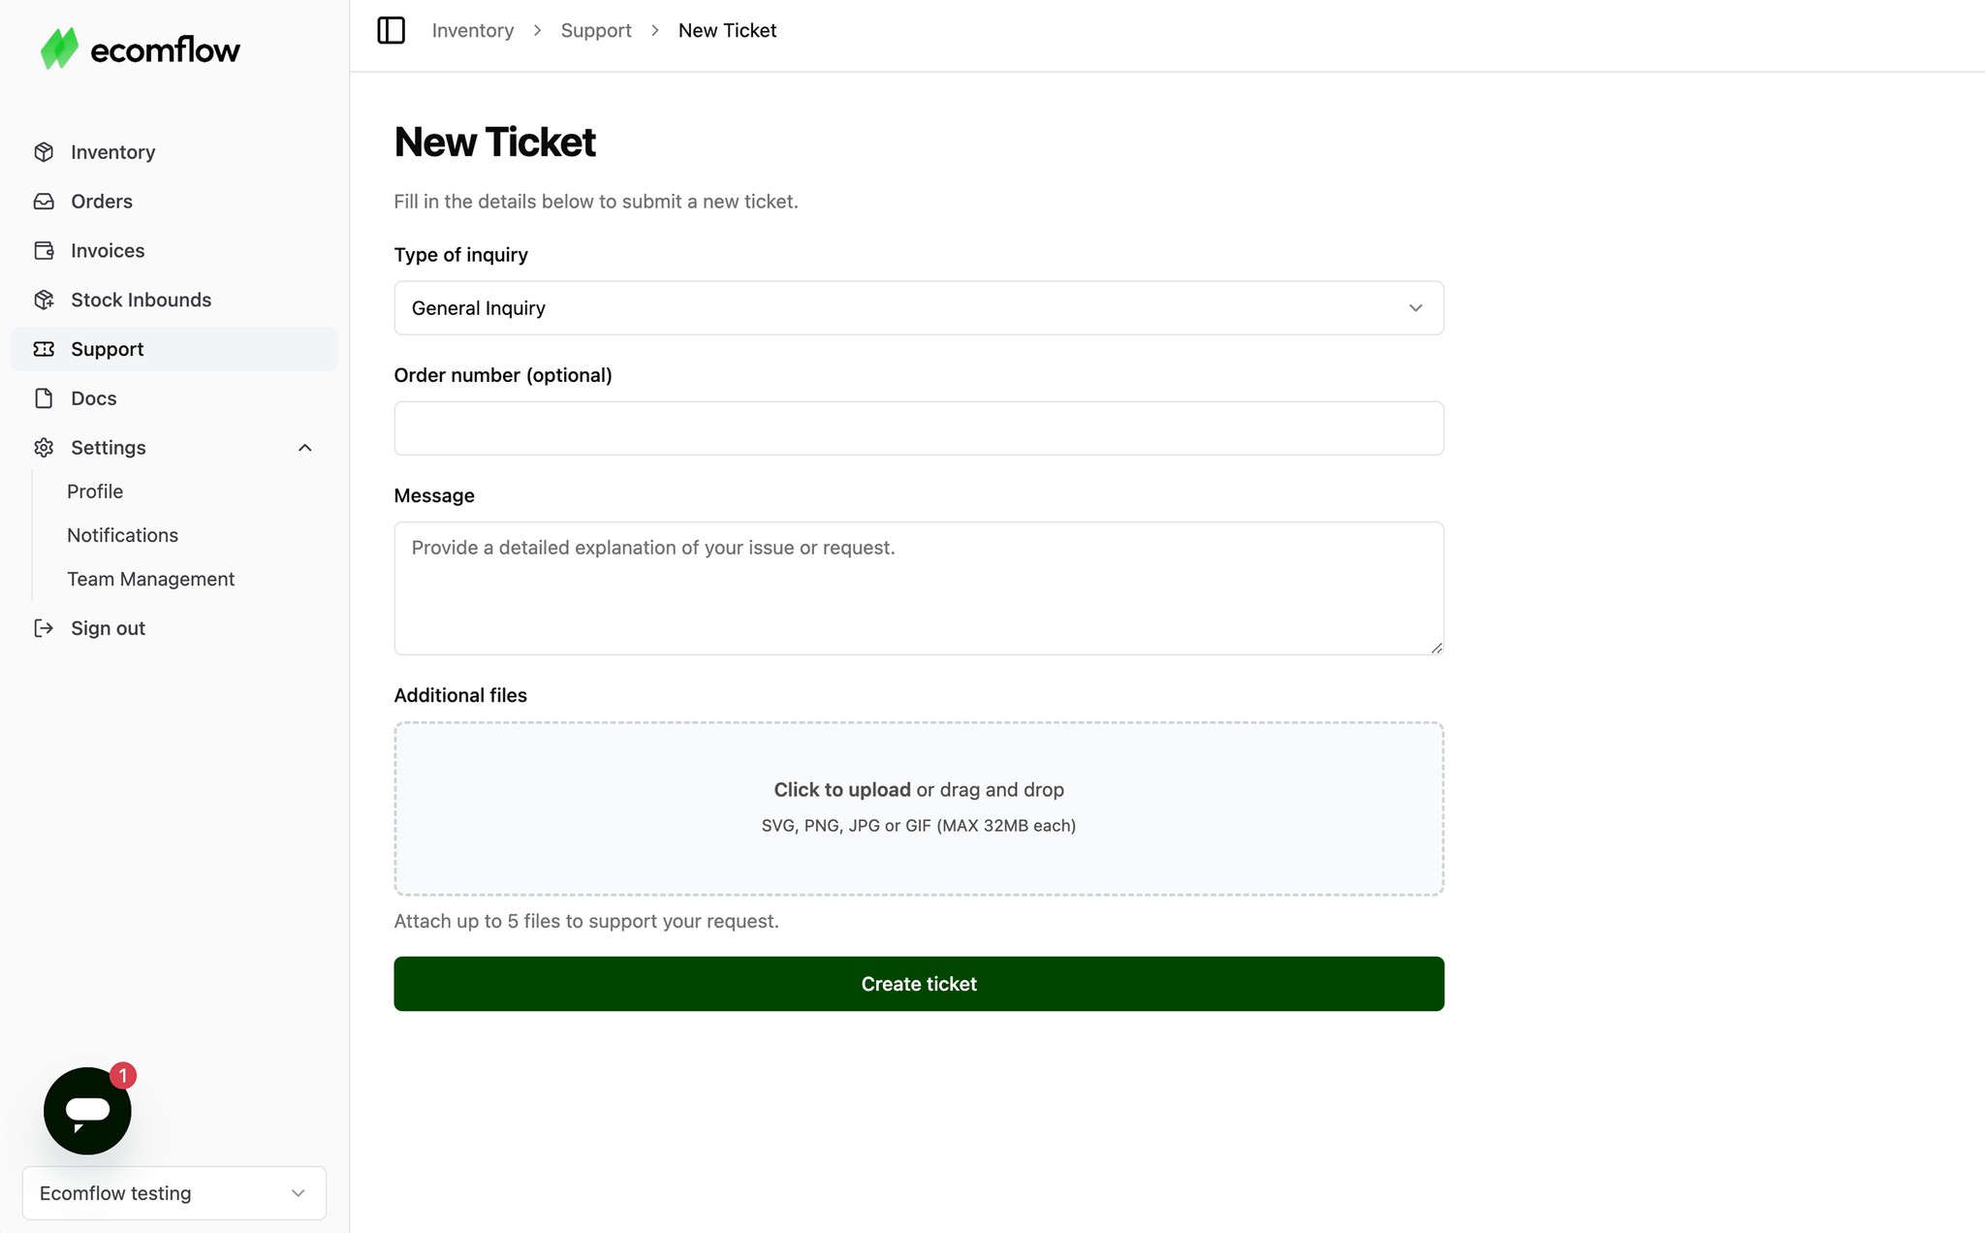Submit with Create ticket button
Screen dimensions: 1985x1233
pos(919,984)
